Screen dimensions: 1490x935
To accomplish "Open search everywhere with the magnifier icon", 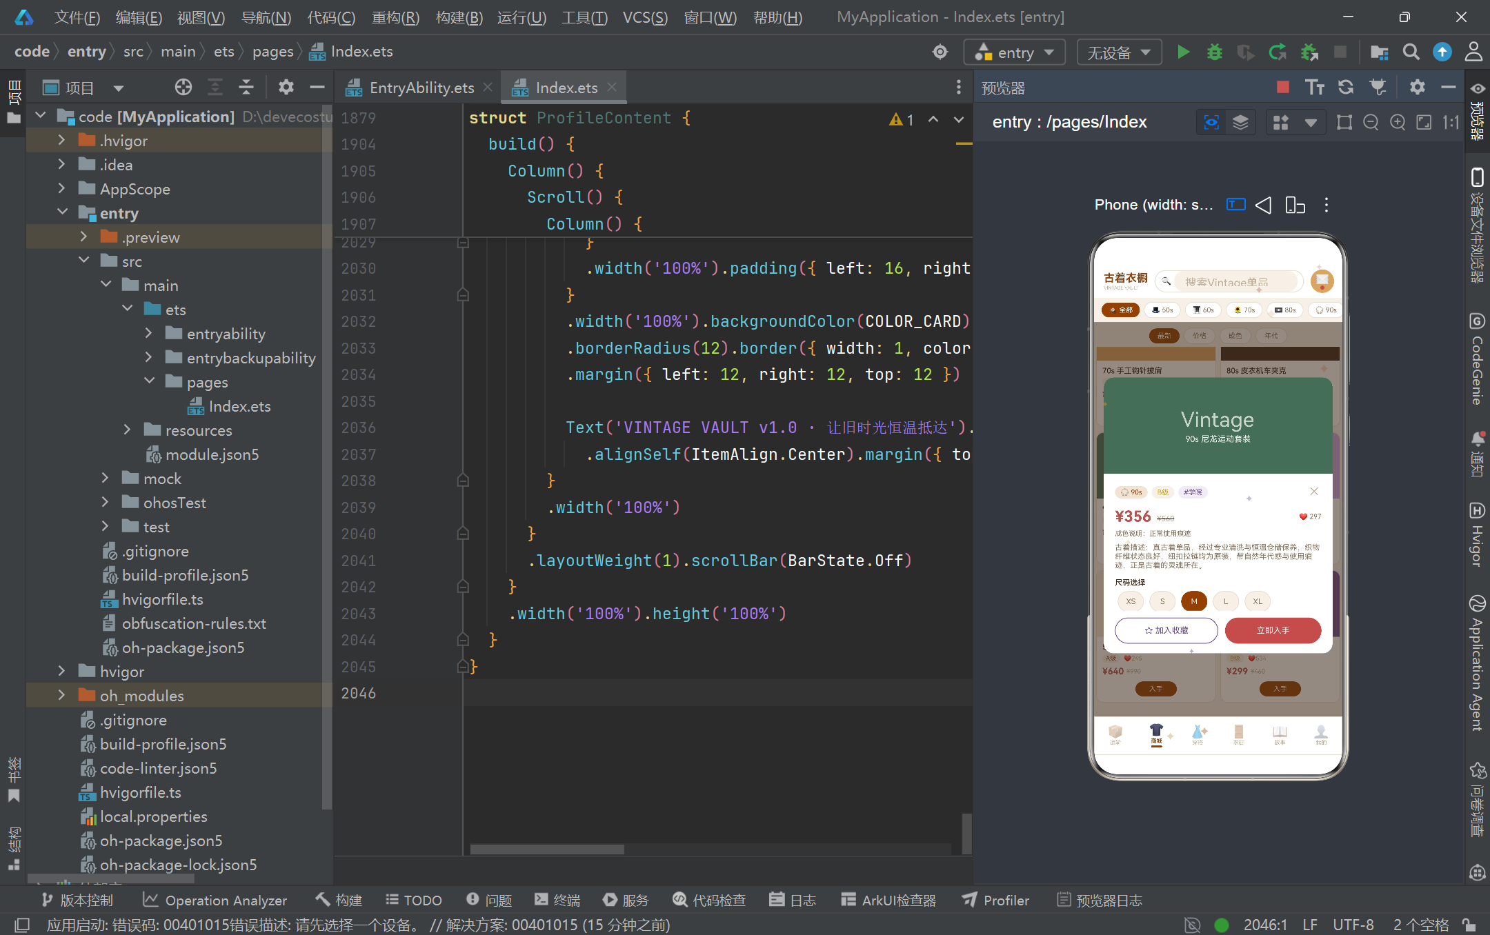I will pyautogui.click(x=1411, y=52).
